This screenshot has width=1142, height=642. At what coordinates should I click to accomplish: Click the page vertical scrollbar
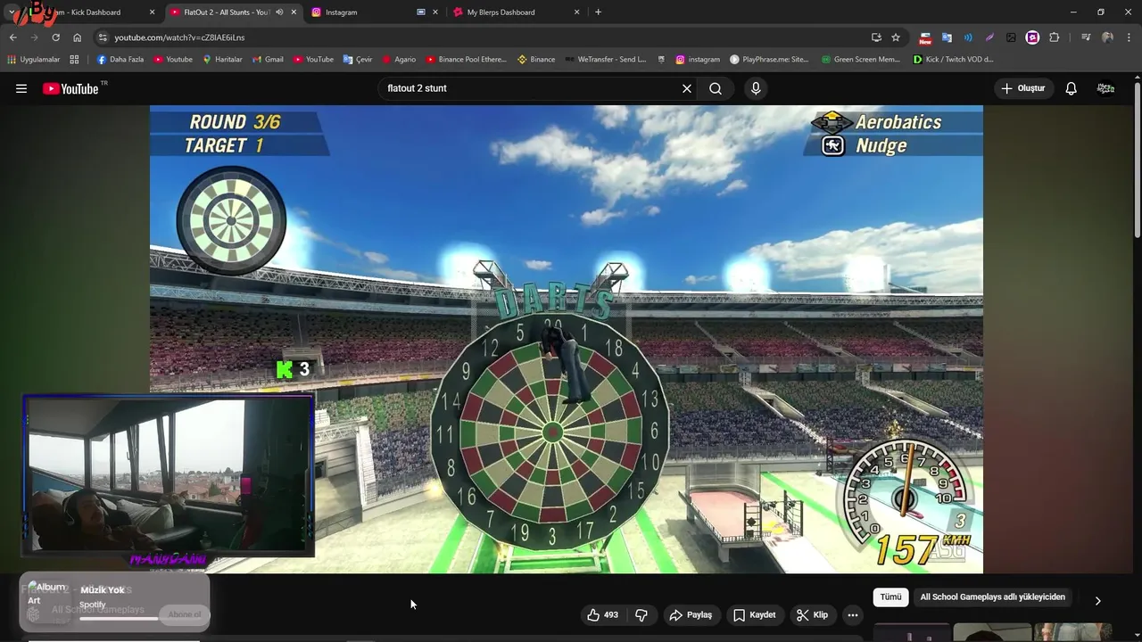coord(1137,160)
